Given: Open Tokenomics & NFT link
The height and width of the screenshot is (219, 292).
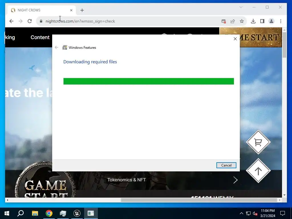Looking at the screenshot, I should (126, 180).
